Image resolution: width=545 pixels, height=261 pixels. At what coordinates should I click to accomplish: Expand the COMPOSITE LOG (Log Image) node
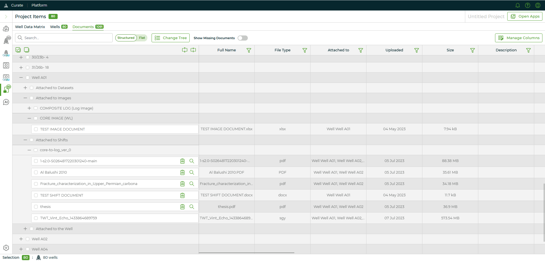pos(29,108)
